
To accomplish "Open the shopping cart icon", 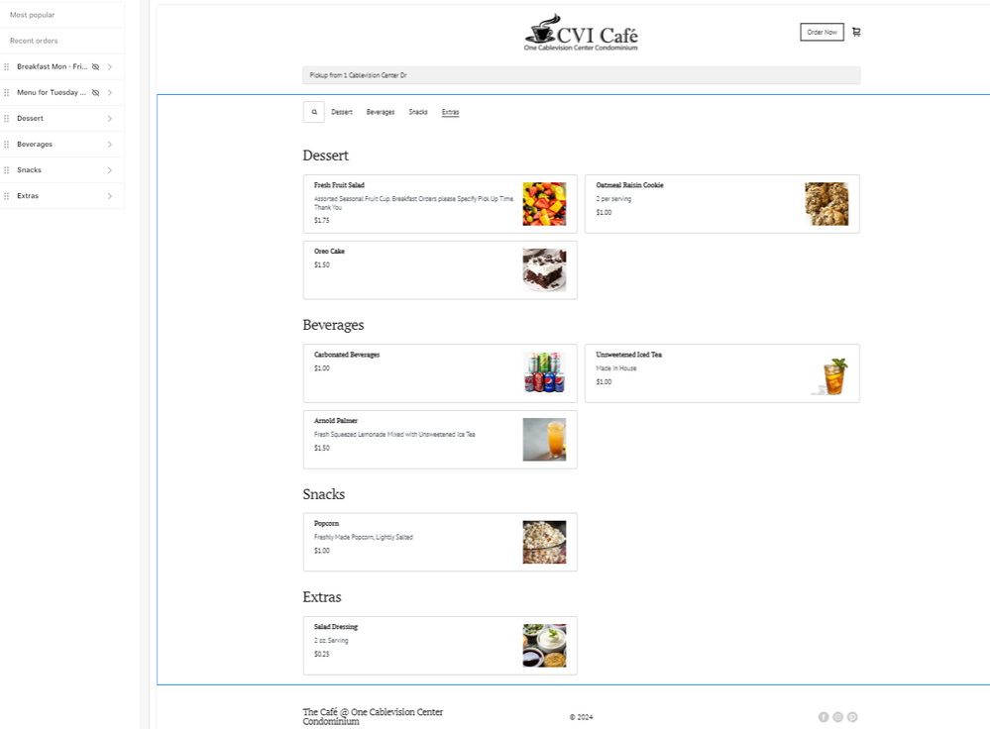I will 856,32.
